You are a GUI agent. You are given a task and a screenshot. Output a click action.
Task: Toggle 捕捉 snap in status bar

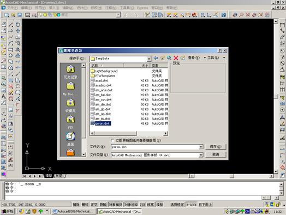[76, 205]
